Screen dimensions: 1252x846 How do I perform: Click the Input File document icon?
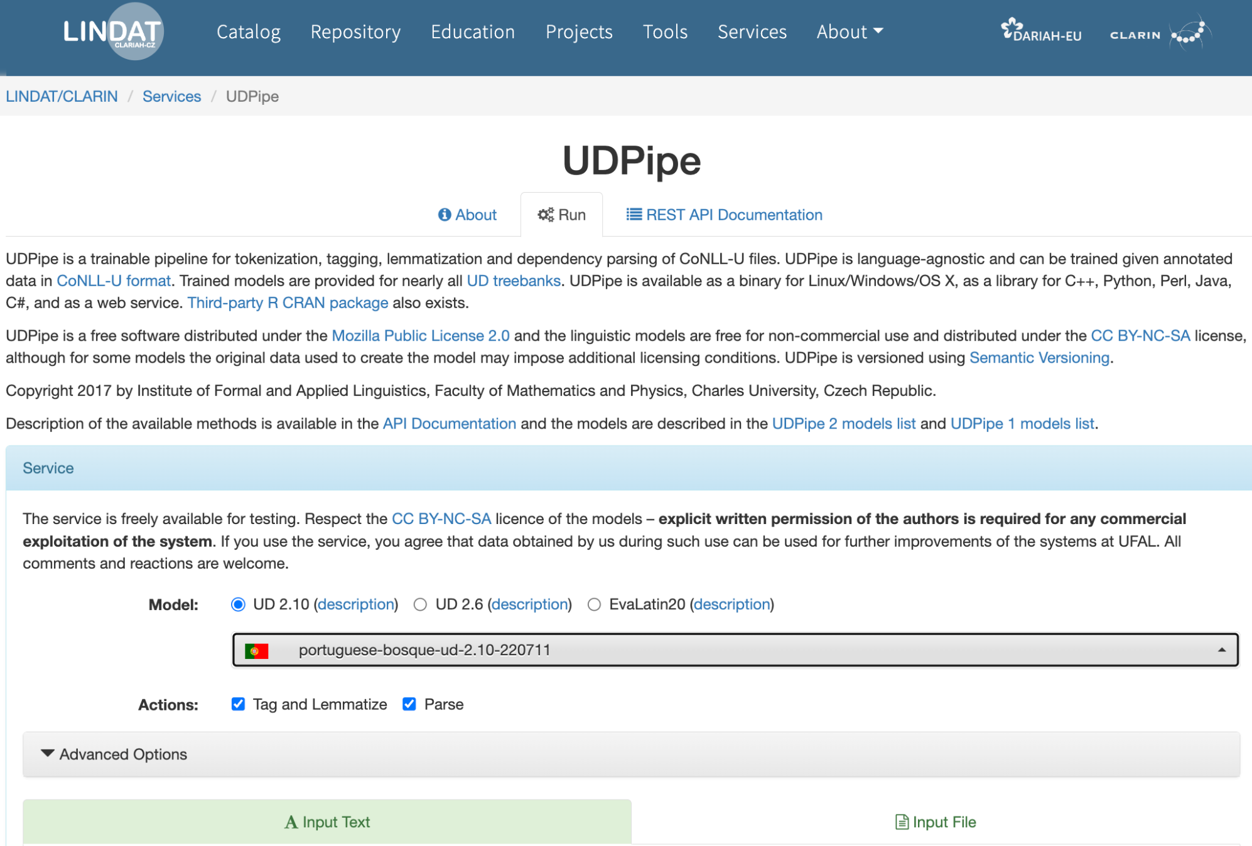point(901,822)
